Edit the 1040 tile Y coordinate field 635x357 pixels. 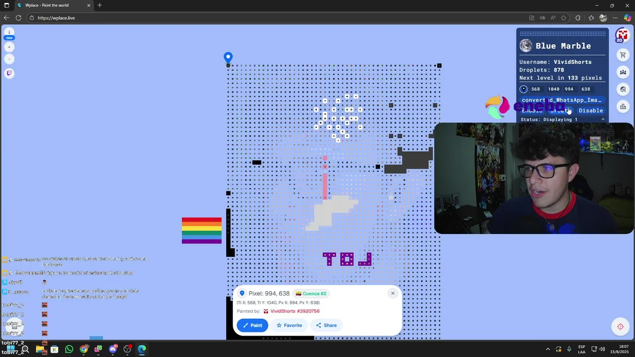[x=553, y=89]
